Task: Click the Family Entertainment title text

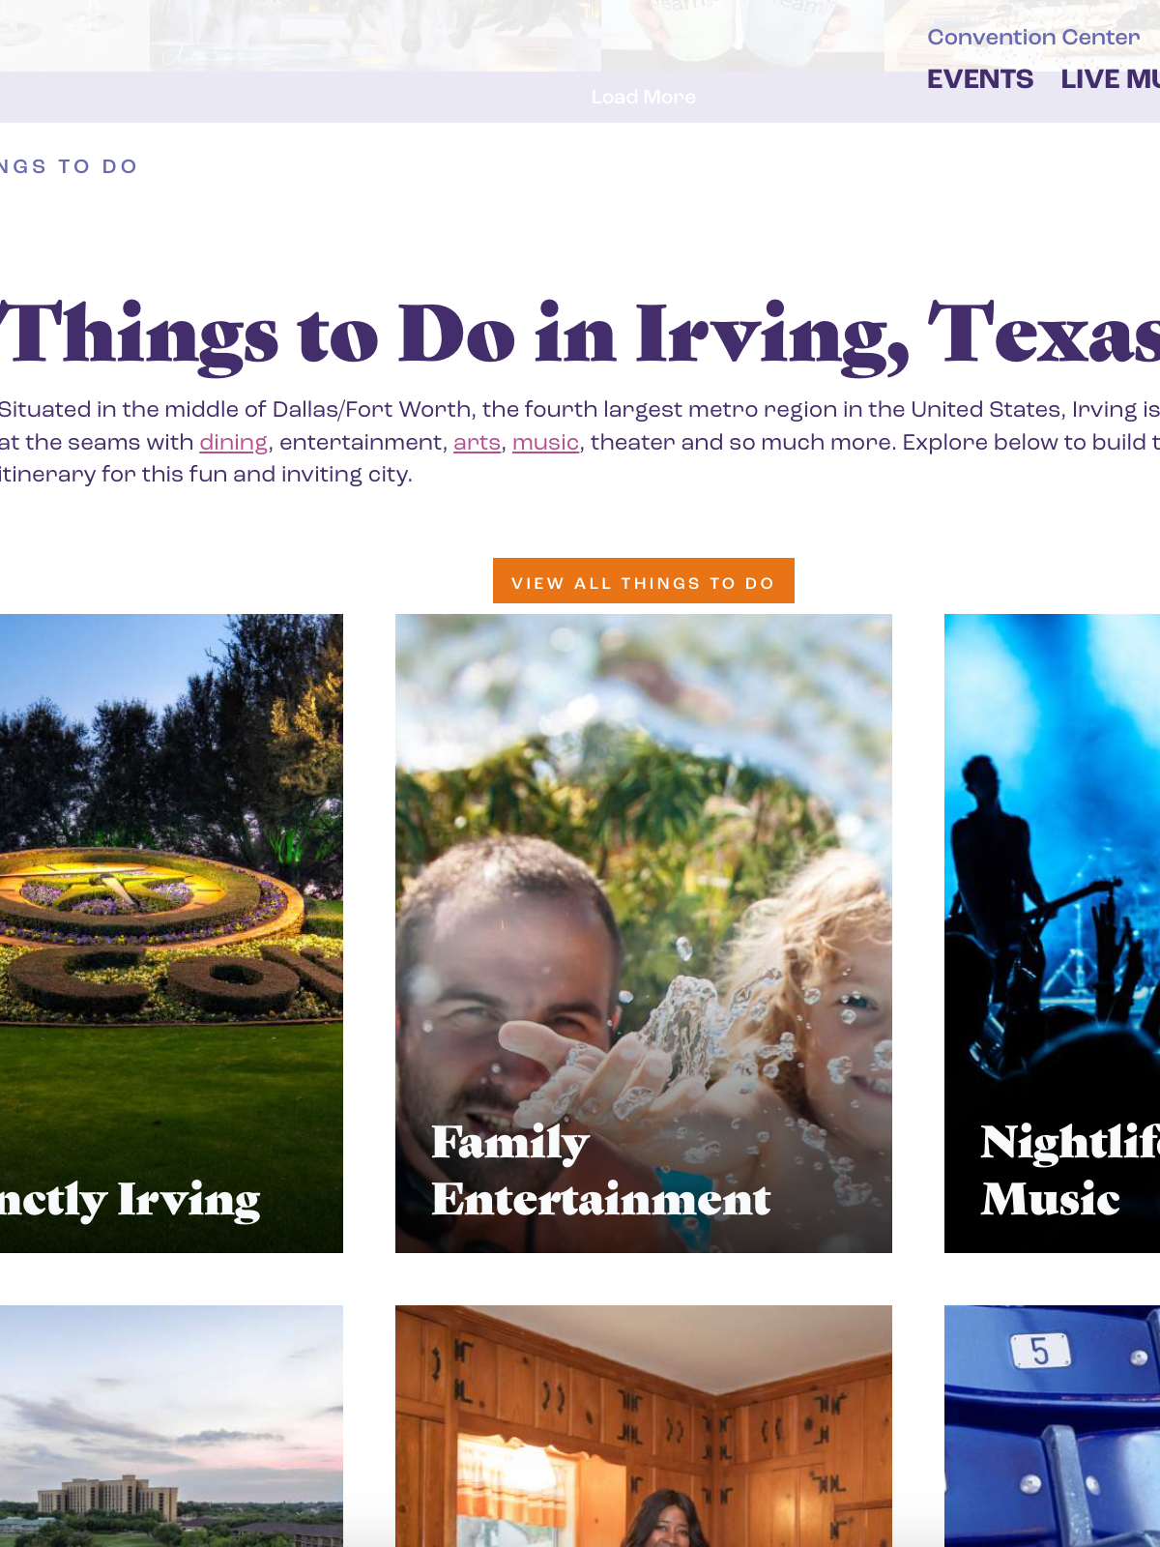Action: pos(600,1171)
